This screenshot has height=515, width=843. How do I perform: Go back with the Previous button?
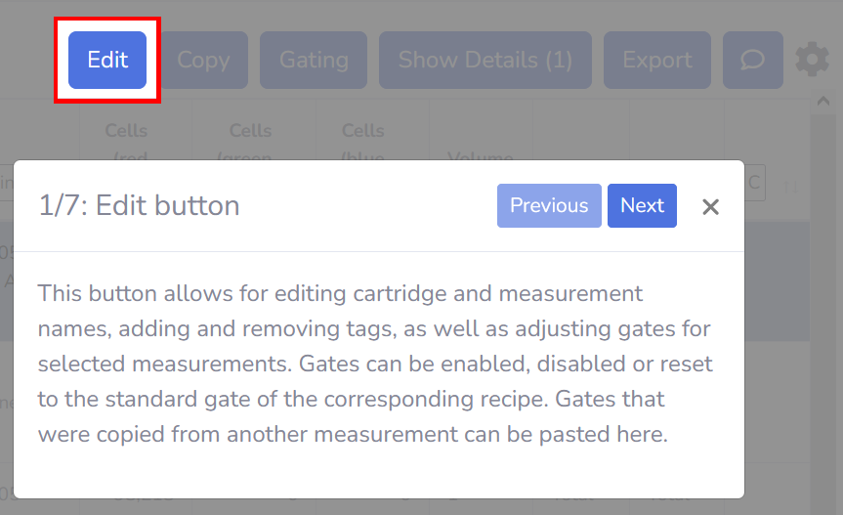coord(549,205)
